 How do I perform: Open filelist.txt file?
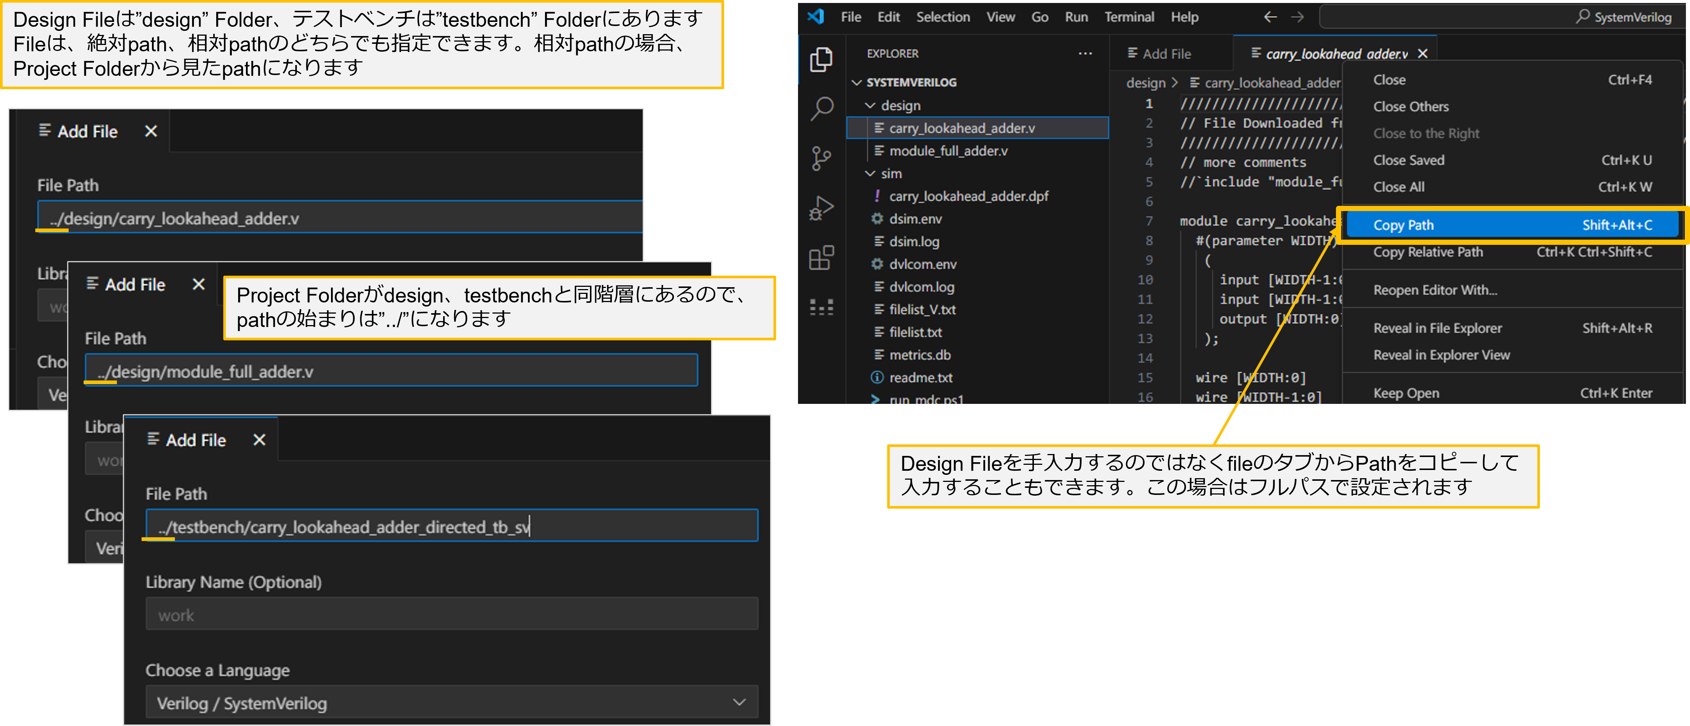tap(977, 332)
